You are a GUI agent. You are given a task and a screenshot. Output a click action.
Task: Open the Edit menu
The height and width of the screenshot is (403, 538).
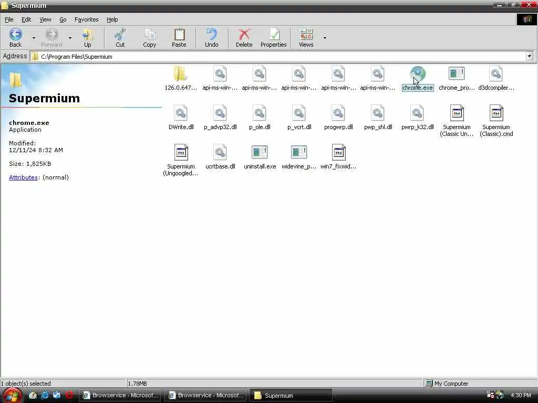26,19
